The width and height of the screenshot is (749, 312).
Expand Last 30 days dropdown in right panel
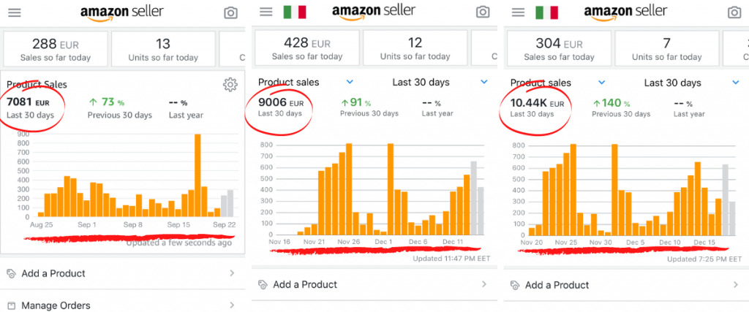(736, 83)
